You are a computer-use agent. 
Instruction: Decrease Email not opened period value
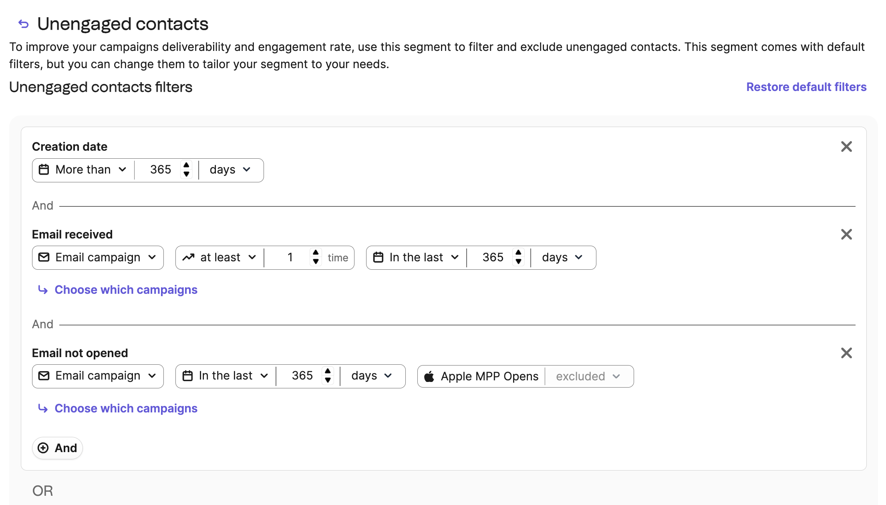pyautogui.click(x=328, y=381)
